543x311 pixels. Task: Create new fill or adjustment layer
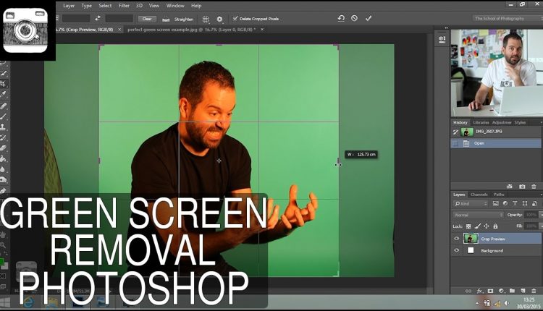pos(502,291)
